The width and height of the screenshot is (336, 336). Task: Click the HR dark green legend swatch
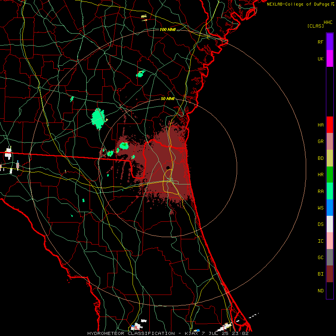(x=330, y=175)
